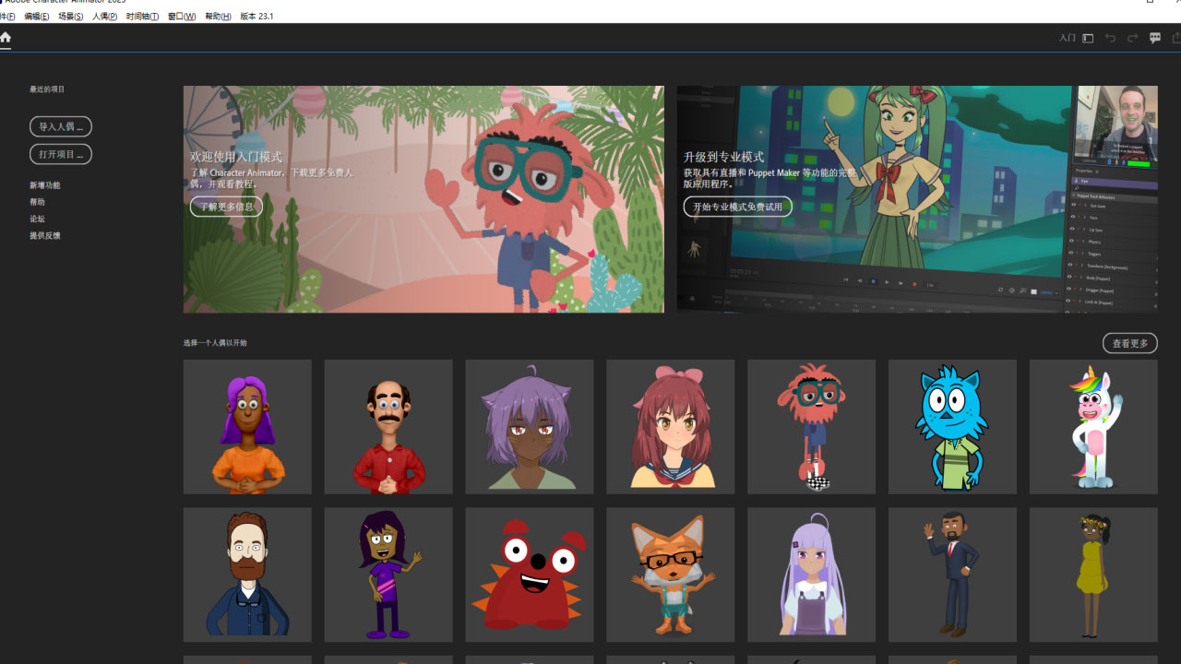This screenshot has width=1181, height=664.
Task: Select the fox puppet thumbnail
Action: [x=670, y=575]
